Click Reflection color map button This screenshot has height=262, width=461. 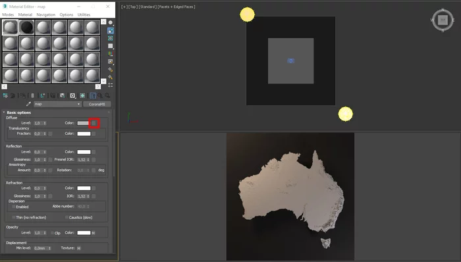click(x=94, y=152)
